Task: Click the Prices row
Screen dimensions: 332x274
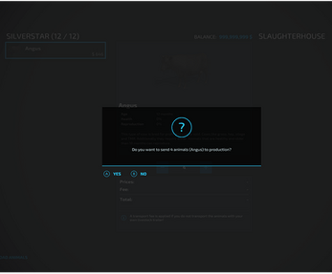Action: click(184, 182)
